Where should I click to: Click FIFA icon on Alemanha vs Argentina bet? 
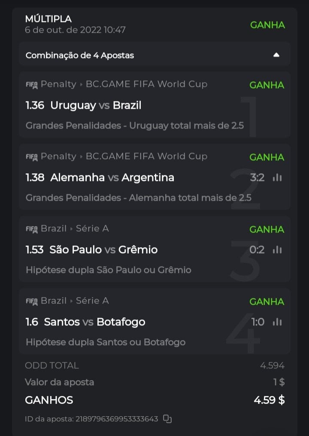(32, 157)
